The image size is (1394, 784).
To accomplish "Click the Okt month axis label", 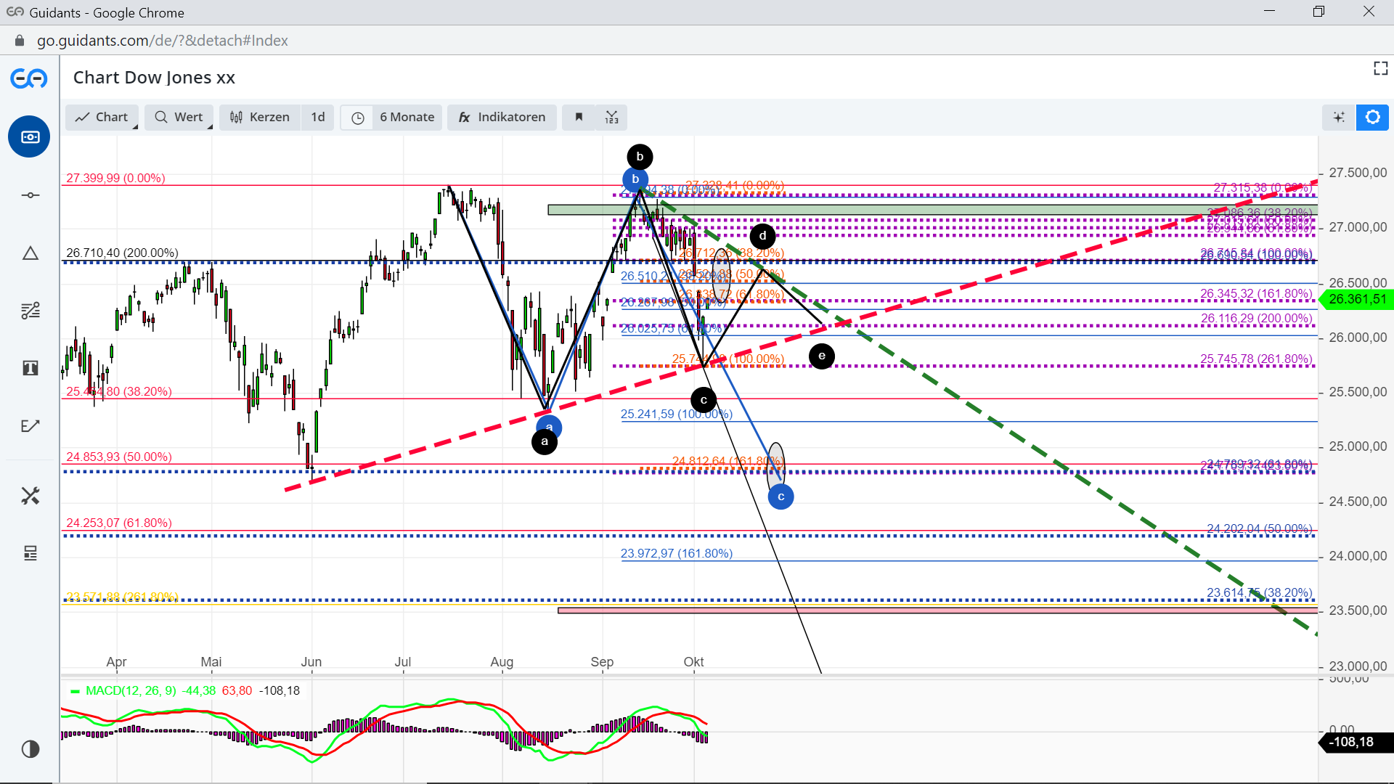I will click(693, 661).
